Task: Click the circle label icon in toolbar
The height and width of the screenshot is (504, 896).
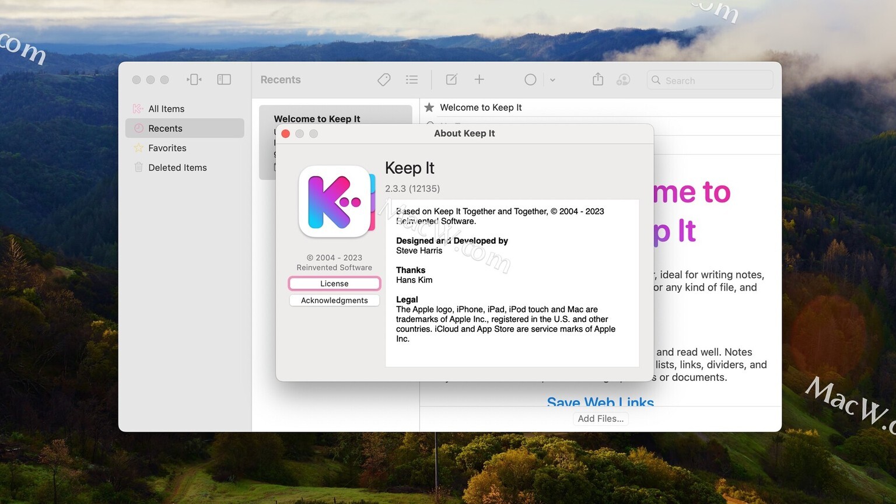Action: point(530,79)
